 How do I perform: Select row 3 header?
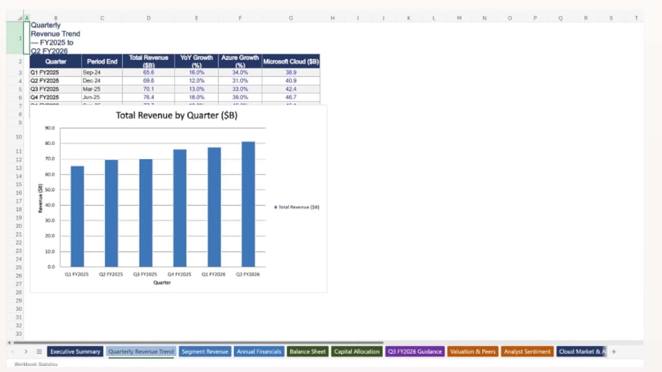click(x=19, y=72)
